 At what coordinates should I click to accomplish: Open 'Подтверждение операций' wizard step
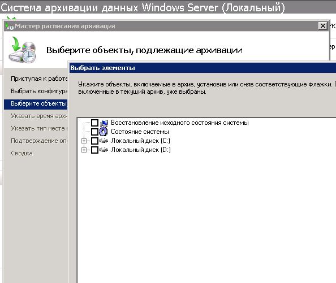click(x=39, y=141)
